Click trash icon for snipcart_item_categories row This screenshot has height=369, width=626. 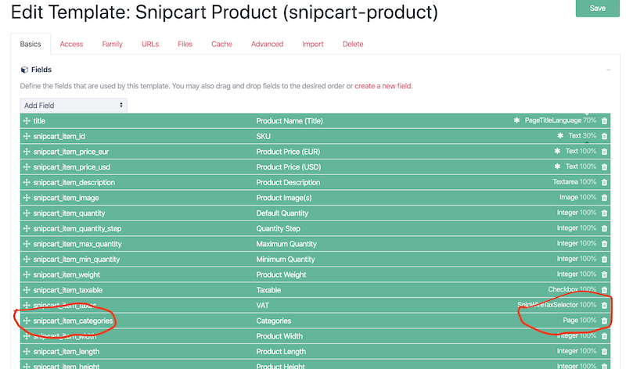(604, 321)
